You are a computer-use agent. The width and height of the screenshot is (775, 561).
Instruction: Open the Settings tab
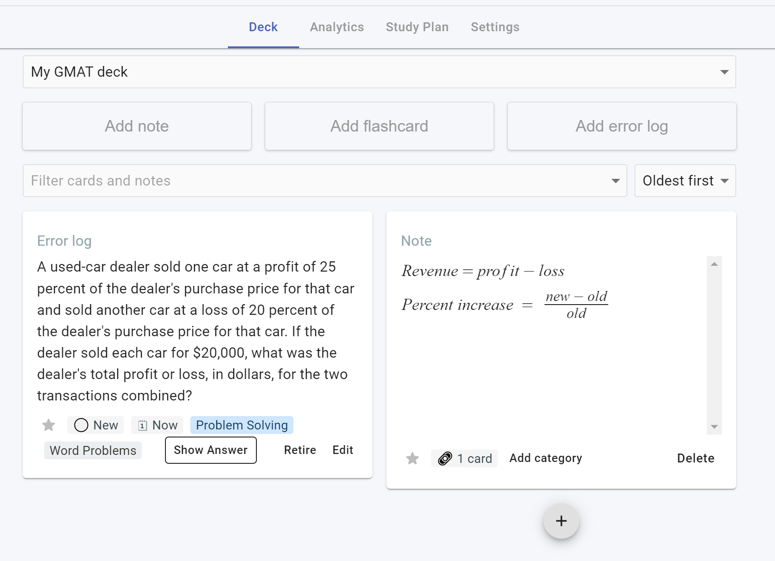[x=495, y=27]
